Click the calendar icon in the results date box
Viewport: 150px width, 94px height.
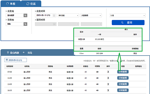pos(7,60)
